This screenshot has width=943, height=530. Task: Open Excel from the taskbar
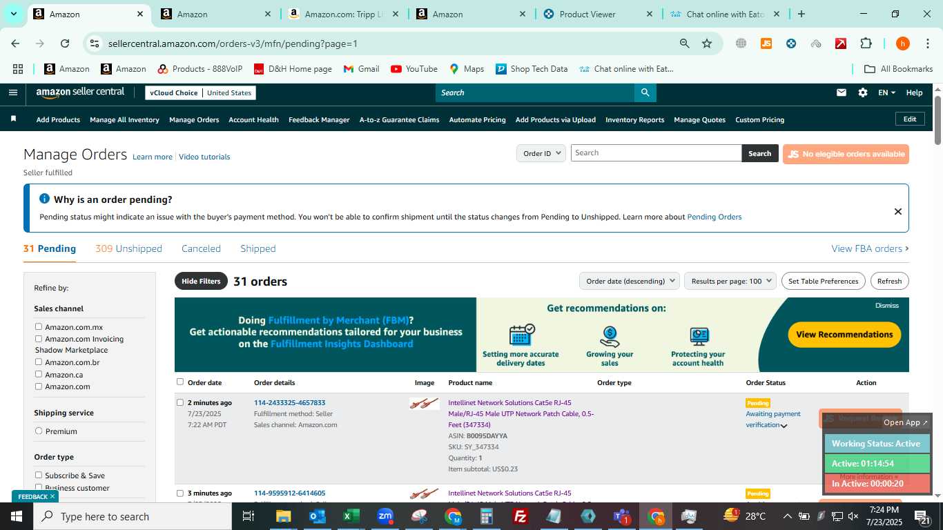[351, 516]
